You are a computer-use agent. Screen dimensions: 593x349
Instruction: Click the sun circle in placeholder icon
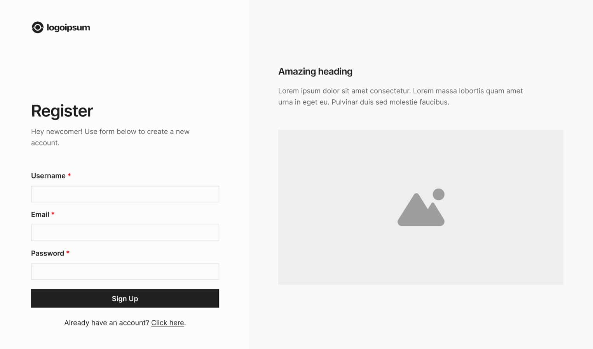tap(438, 194)
